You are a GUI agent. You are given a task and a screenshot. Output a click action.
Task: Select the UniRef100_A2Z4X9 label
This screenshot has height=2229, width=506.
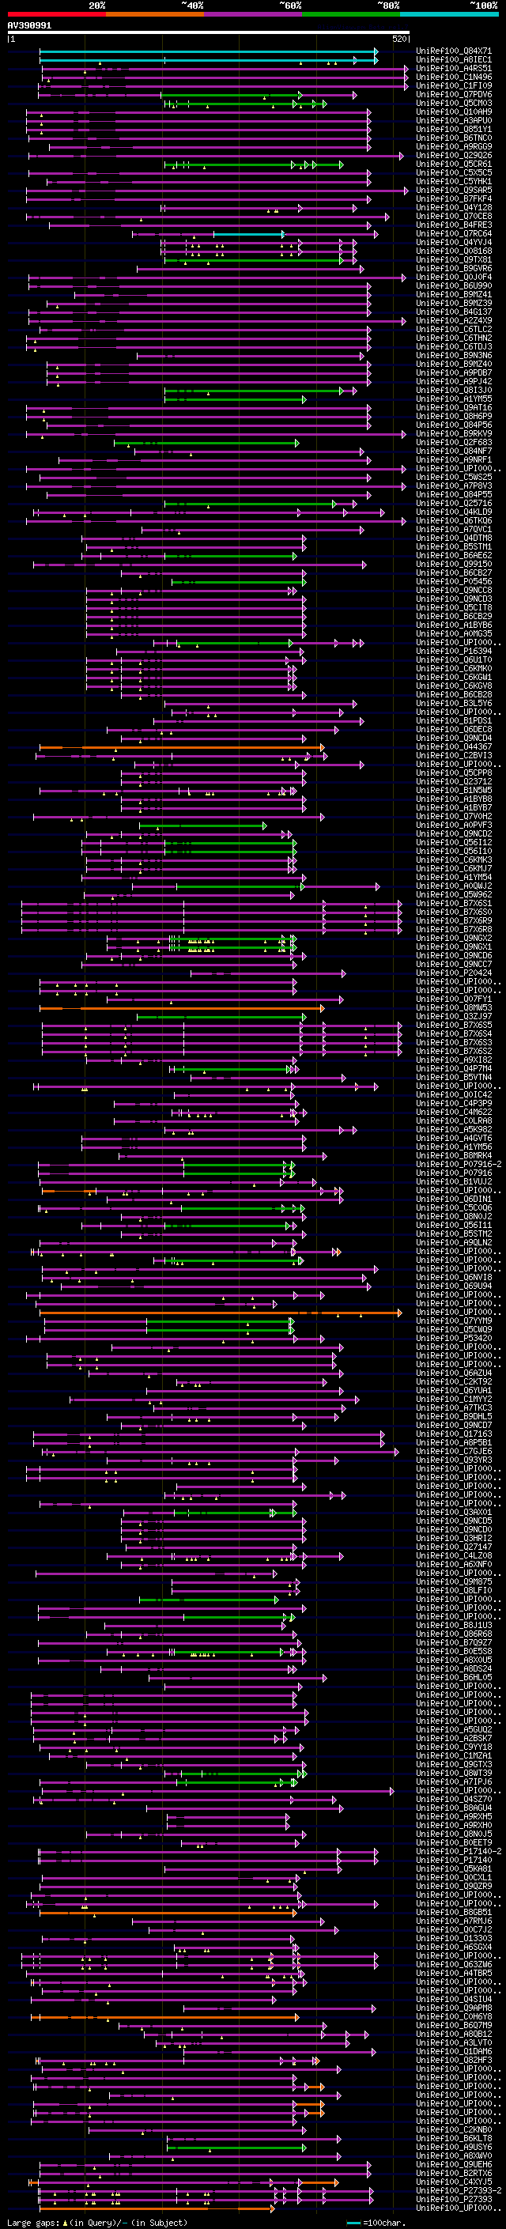[x=453, y=320]
